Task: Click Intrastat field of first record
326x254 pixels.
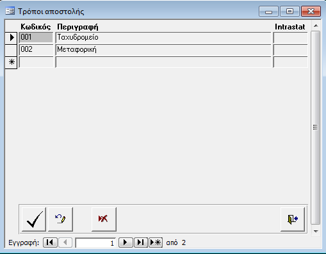Action: click(x=291, y=38)
